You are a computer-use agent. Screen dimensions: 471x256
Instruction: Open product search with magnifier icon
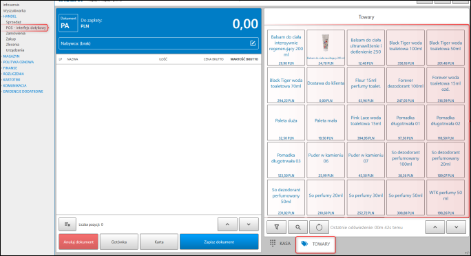coord(297,227)
